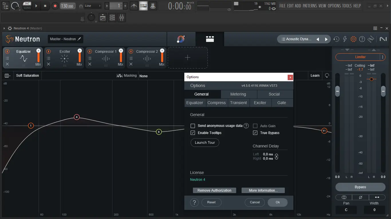Switch to the Metering tab

click(x=238, y=94)
